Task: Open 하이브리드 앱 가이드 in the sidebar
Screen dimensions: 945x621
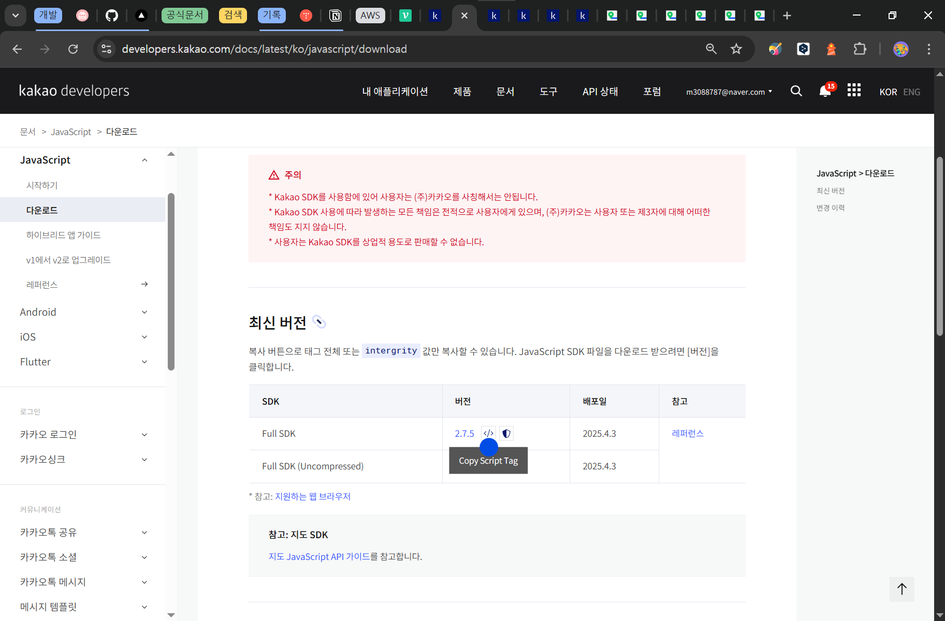Action: [63, 235]
